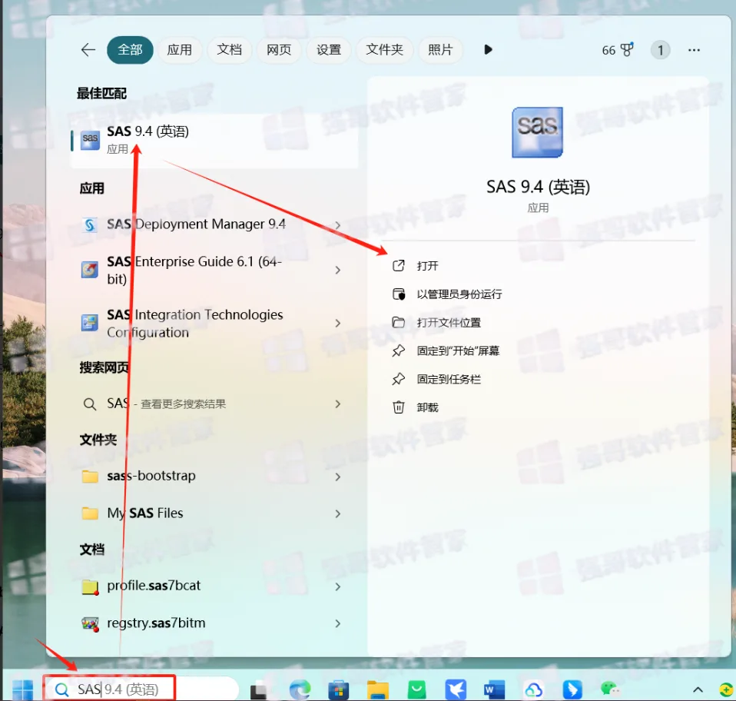Click the SAS 9.4 icon in best match

click(90, 140)
